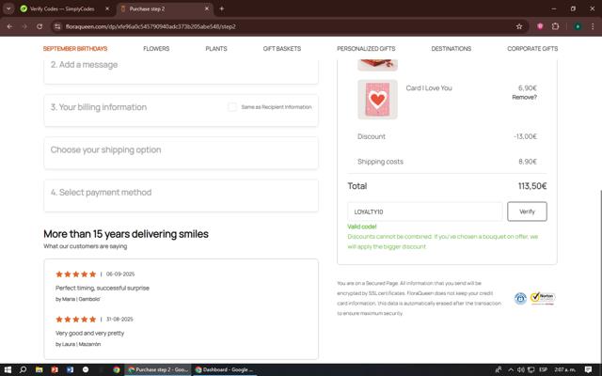Open PowerPoint from the taskbar
Screen dimensions: 602x376
pos(55,369)
